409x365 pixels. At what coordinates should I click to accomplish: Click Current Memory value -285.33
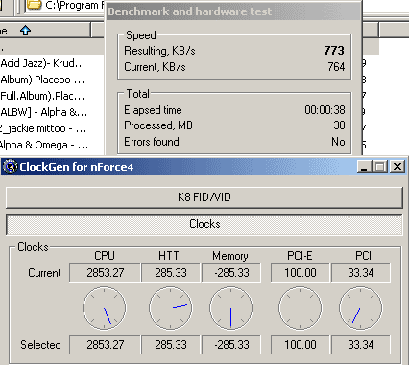pyautogui.click(x=231, y=273)
